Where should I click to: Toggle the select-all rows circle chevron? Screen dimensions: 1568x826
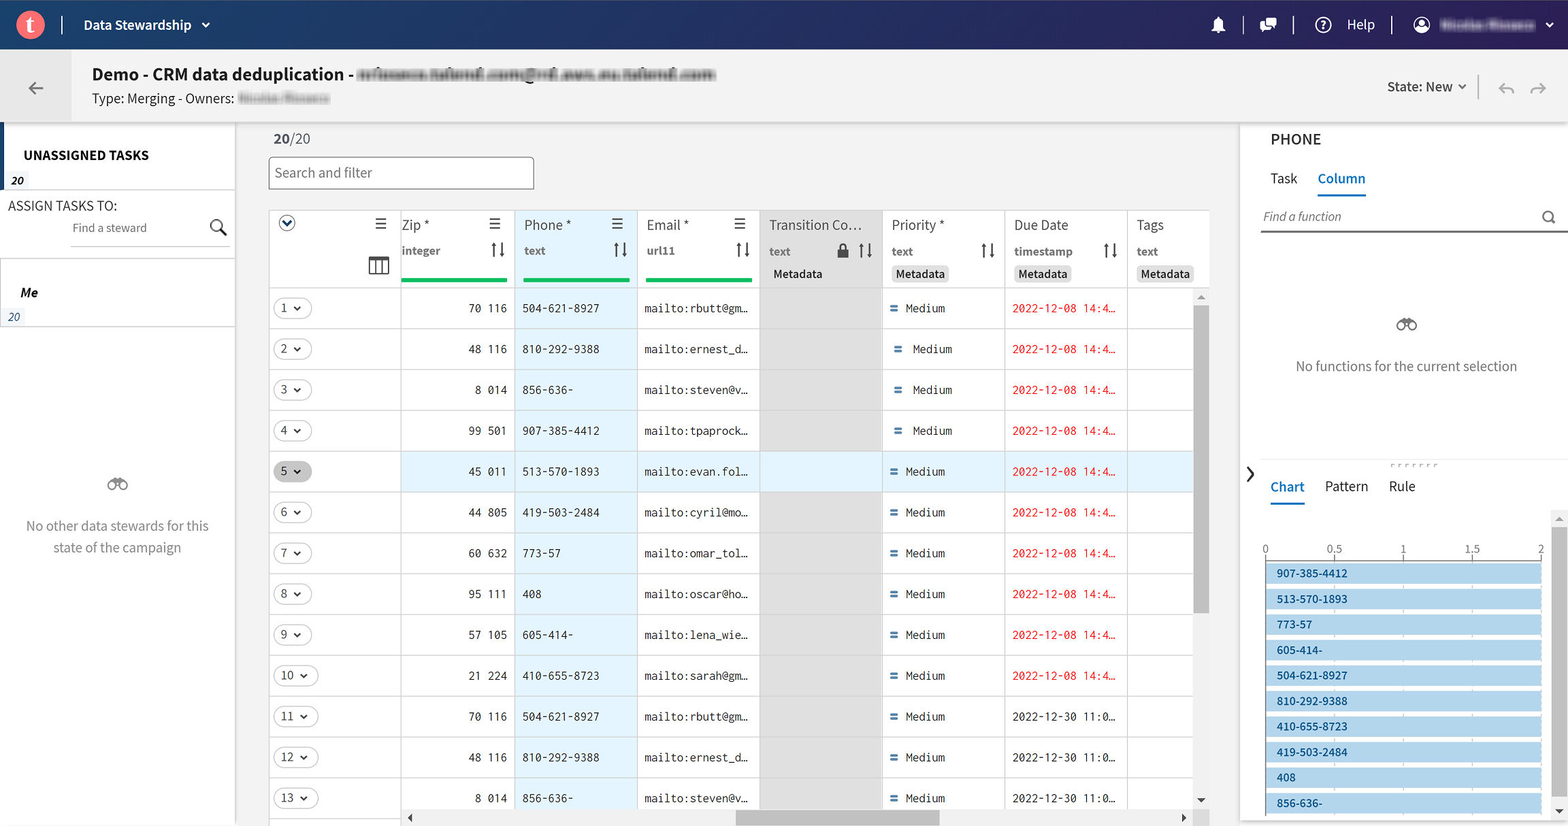(287, 223)
